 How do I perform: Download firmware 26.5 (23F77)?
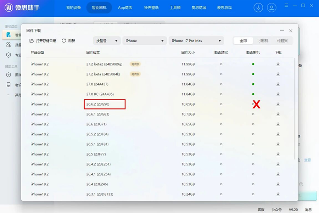(278, 154)
